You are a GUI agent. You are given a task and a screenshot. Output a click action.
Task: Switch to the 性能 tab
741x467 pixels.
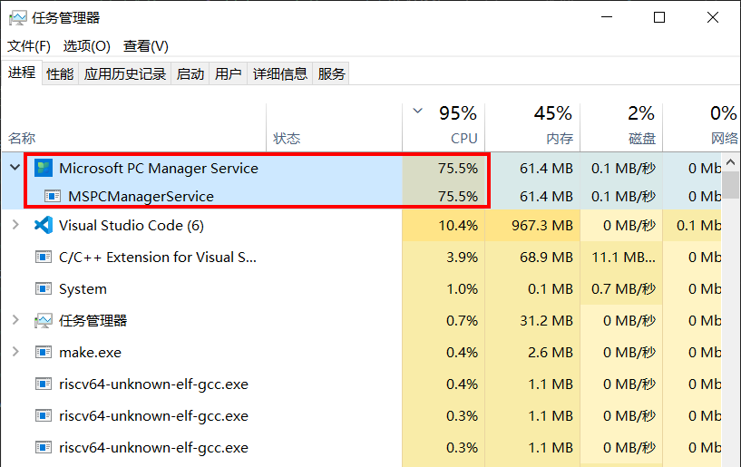click(x=60, y=73)
